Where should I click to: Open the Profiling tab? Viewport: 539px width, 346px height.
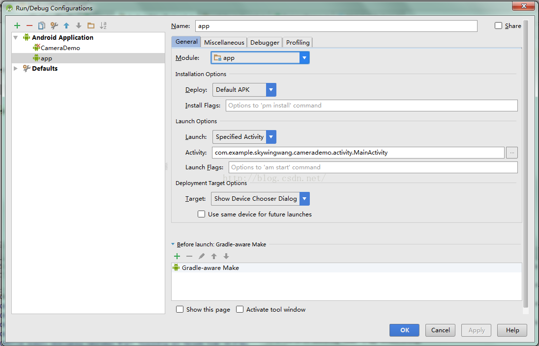click(298, 43)
